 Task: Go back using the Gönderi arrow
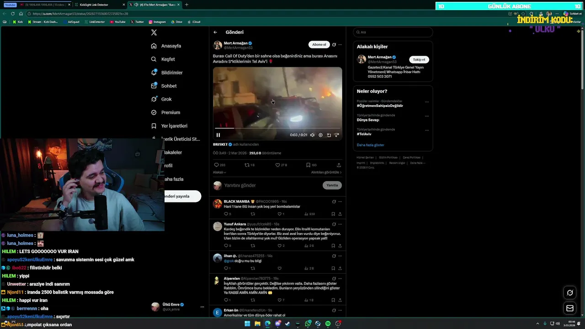coord(215,32)
